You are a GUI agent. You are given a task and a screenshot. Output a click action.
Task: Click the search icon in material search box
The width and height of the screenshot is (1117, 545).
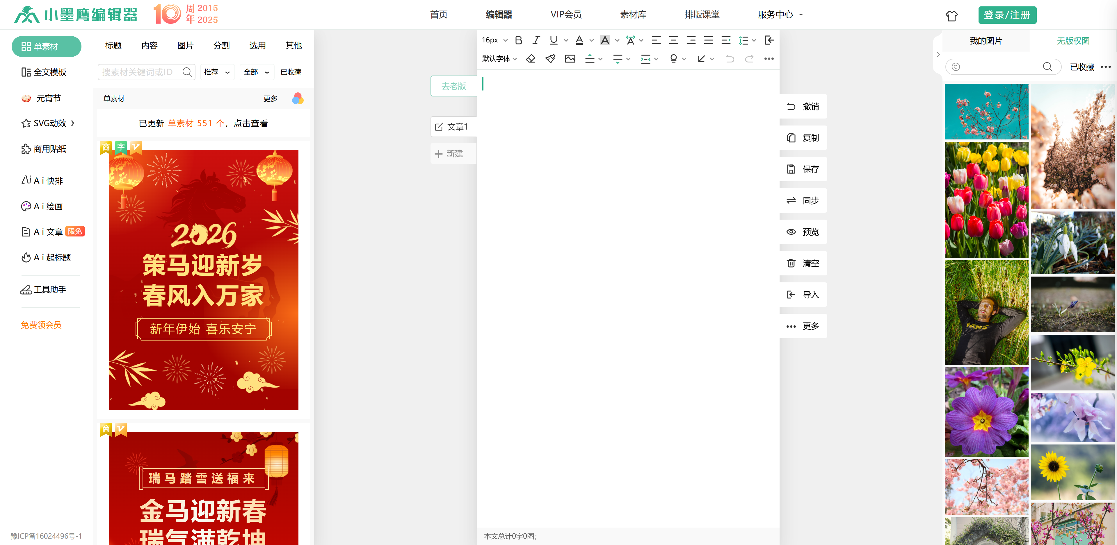[x=187, y=72]
